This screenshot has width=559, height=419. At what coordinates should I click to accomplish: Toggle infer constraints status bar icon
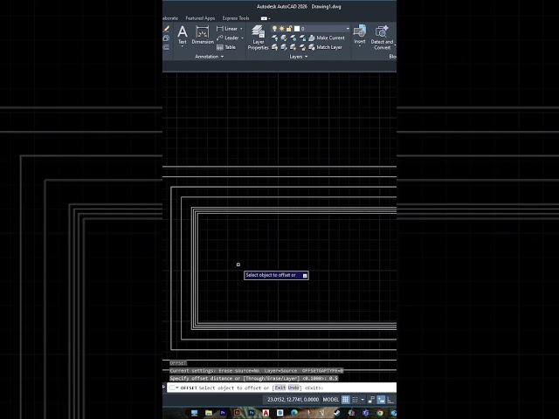pyautogui.click(x=371, y=400)
